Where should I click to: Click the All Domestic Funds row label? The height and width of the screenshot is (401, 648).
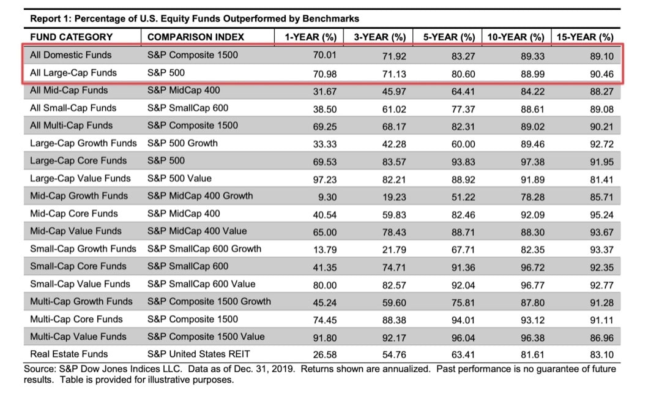click(70, 54)
